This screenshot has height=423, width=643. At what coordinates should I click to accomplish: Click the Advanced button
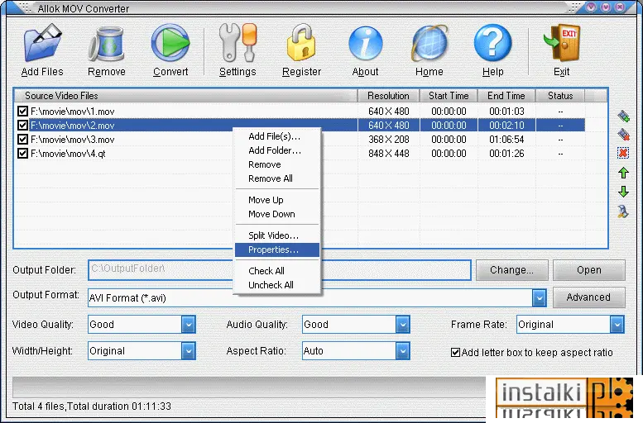point(589,297)
